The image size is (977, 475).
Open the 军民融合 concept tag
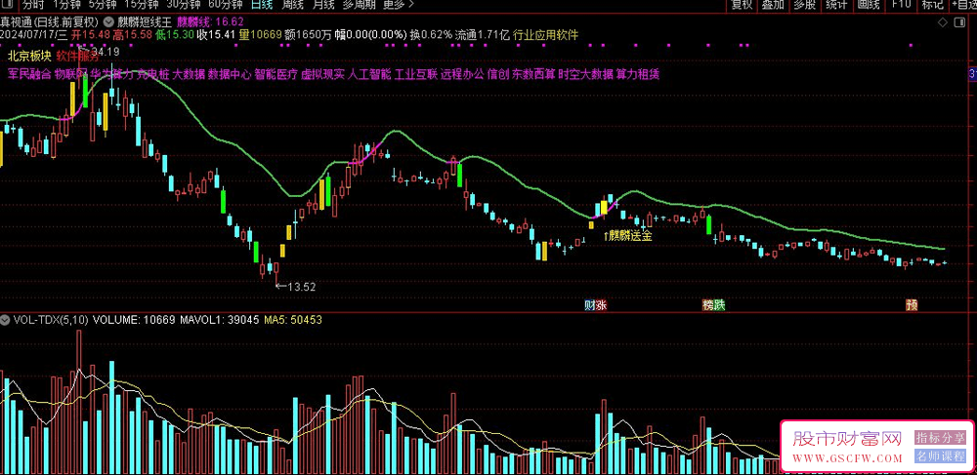pyautogui.click(x=29, y=74)
